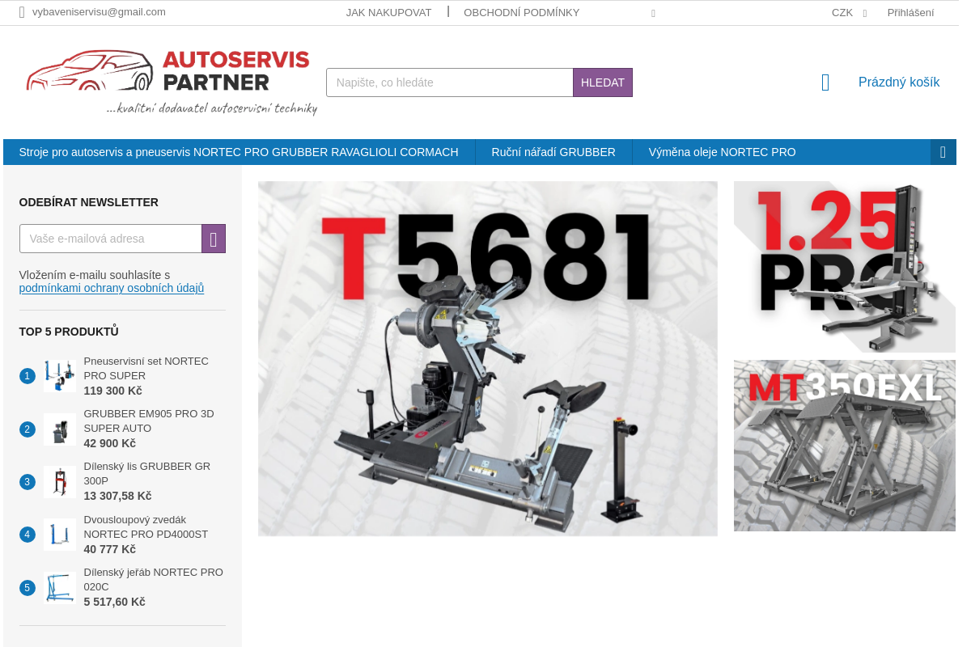Click the search field 'Napište, co hledáte'

450,82
